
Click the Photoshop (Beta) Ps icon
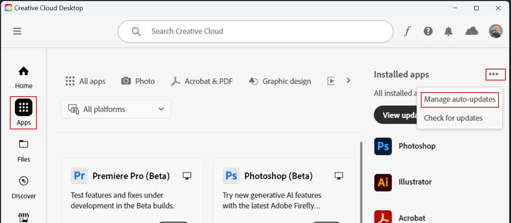(x=231, y=176)
